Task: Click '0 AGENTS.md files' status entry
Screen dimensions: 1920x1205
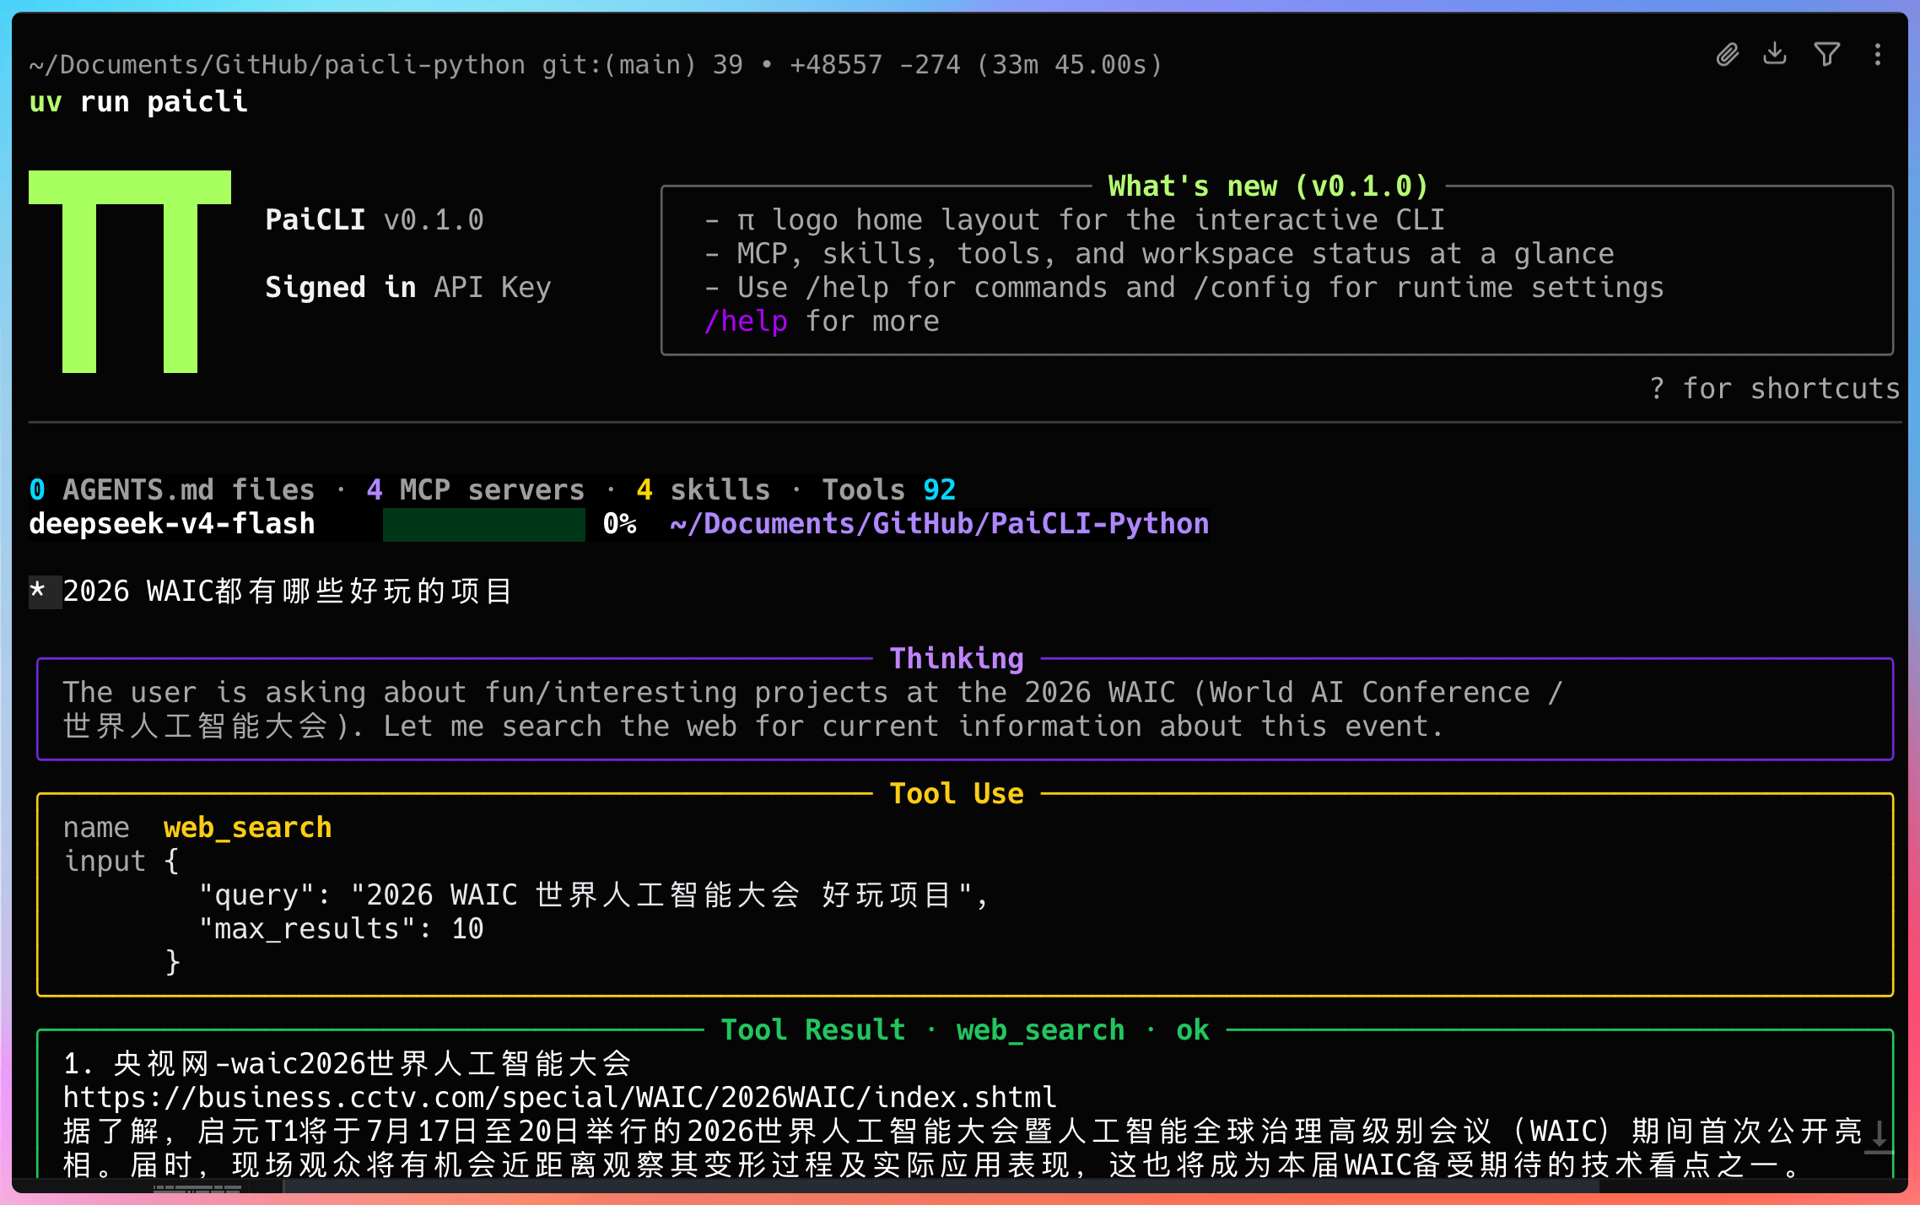Action: [x=172, y=490]
